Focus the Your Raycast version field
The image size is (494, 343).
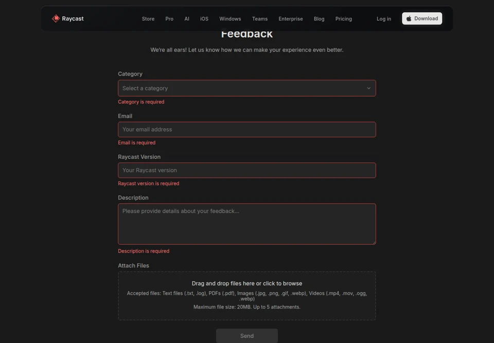pos(246,170)
